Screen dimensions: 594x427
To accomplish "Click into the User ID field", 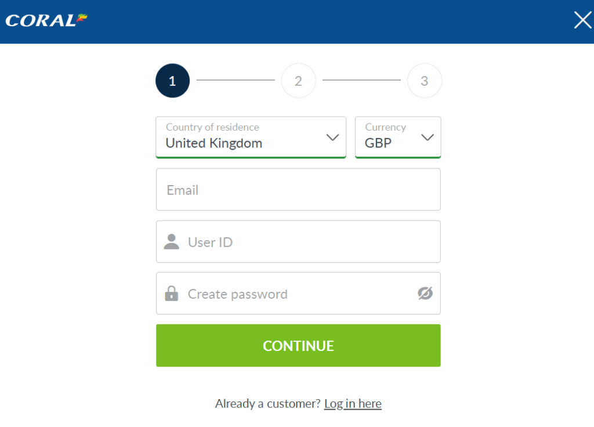I will pyautogui.click(x=307, y=242).
